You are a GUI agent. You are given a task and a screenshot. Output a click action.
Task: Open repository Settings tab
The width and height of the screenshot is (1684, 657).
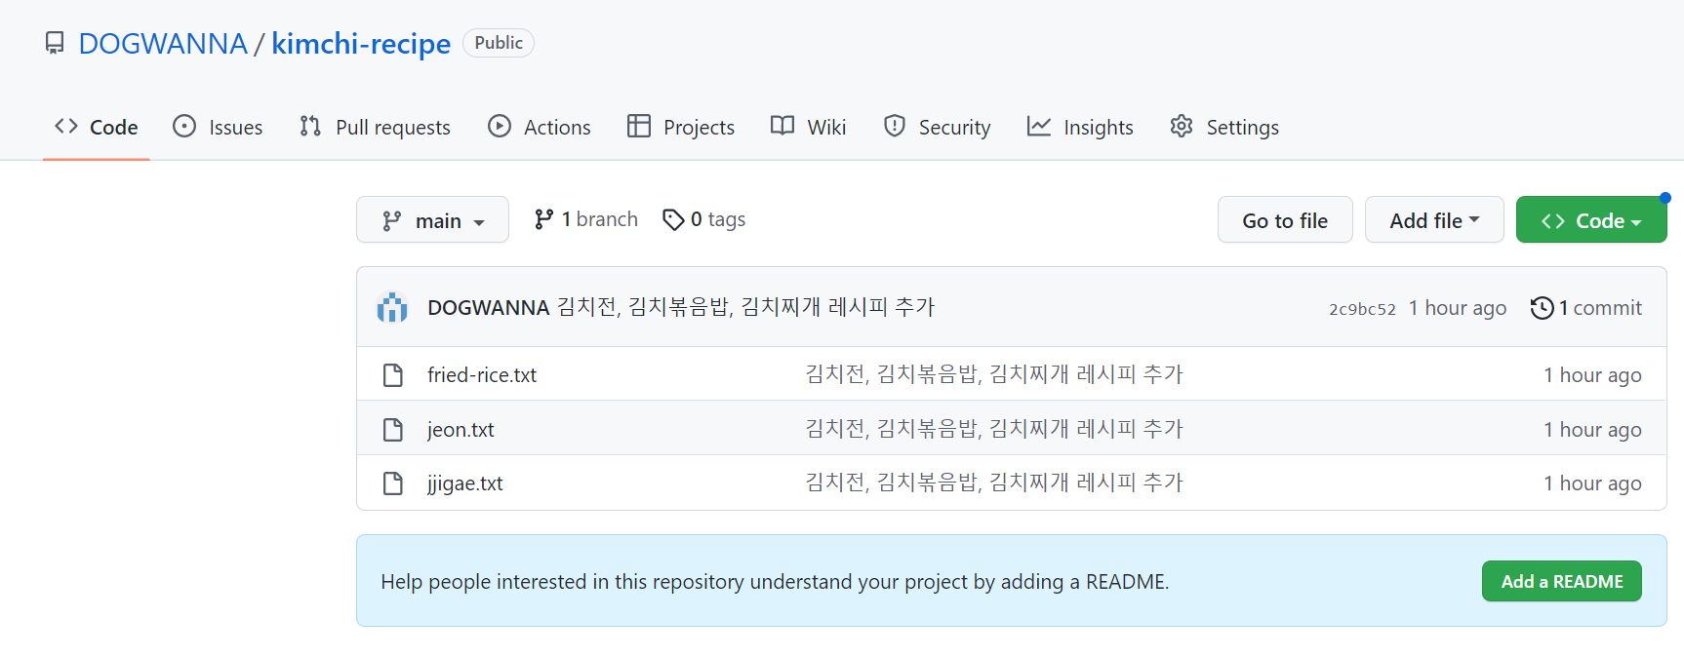click(1223, 127)
